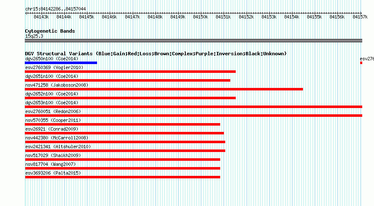The width and height of the screenshot is (374, 206).
Task: Select the red nsv817704 loss bar
Action: coord(122,168)
